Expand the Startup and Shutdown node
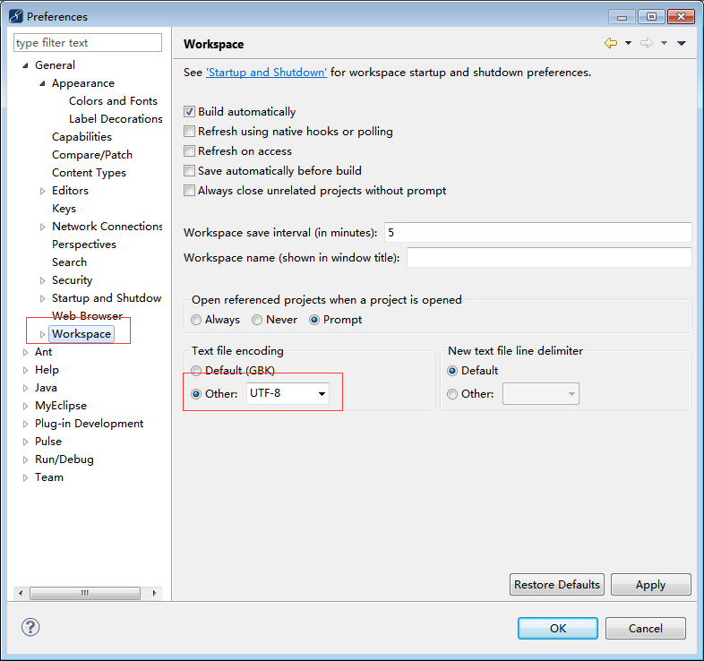Viewport: 704px width, 661px height. coord(42,298)
